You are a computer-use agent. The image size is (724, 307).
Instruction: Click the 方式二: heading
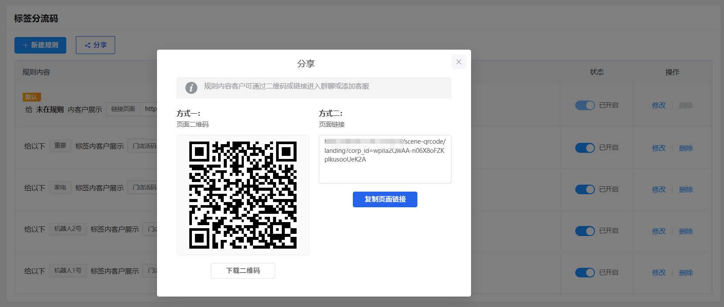click(x=331, y=113)
